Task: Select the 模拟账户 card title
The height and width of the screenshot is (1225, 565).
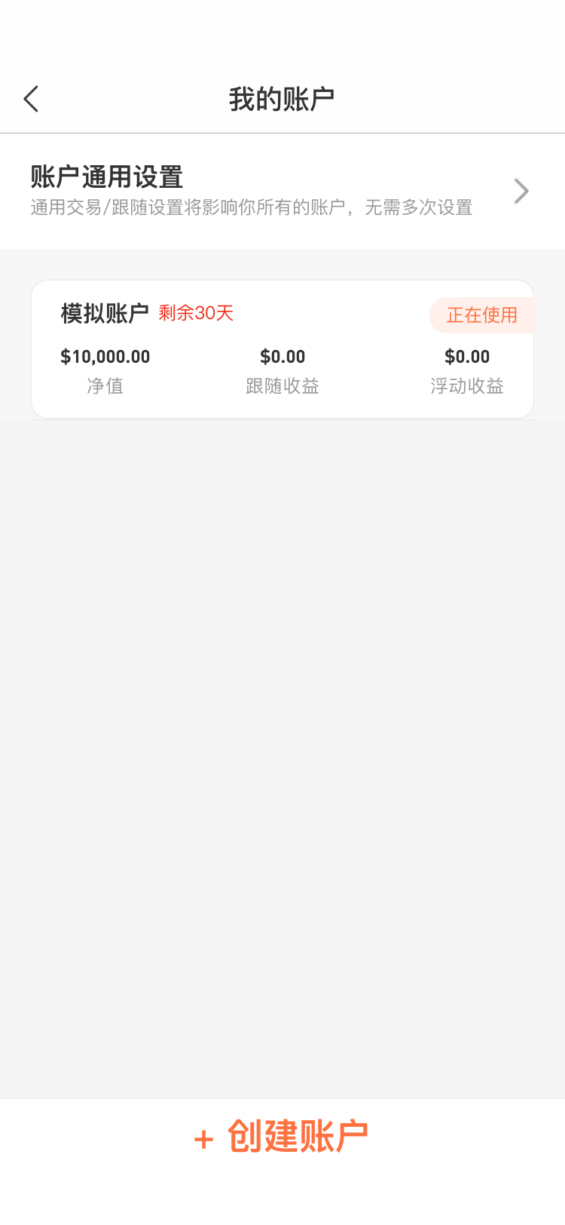Action: click(105, 313)
